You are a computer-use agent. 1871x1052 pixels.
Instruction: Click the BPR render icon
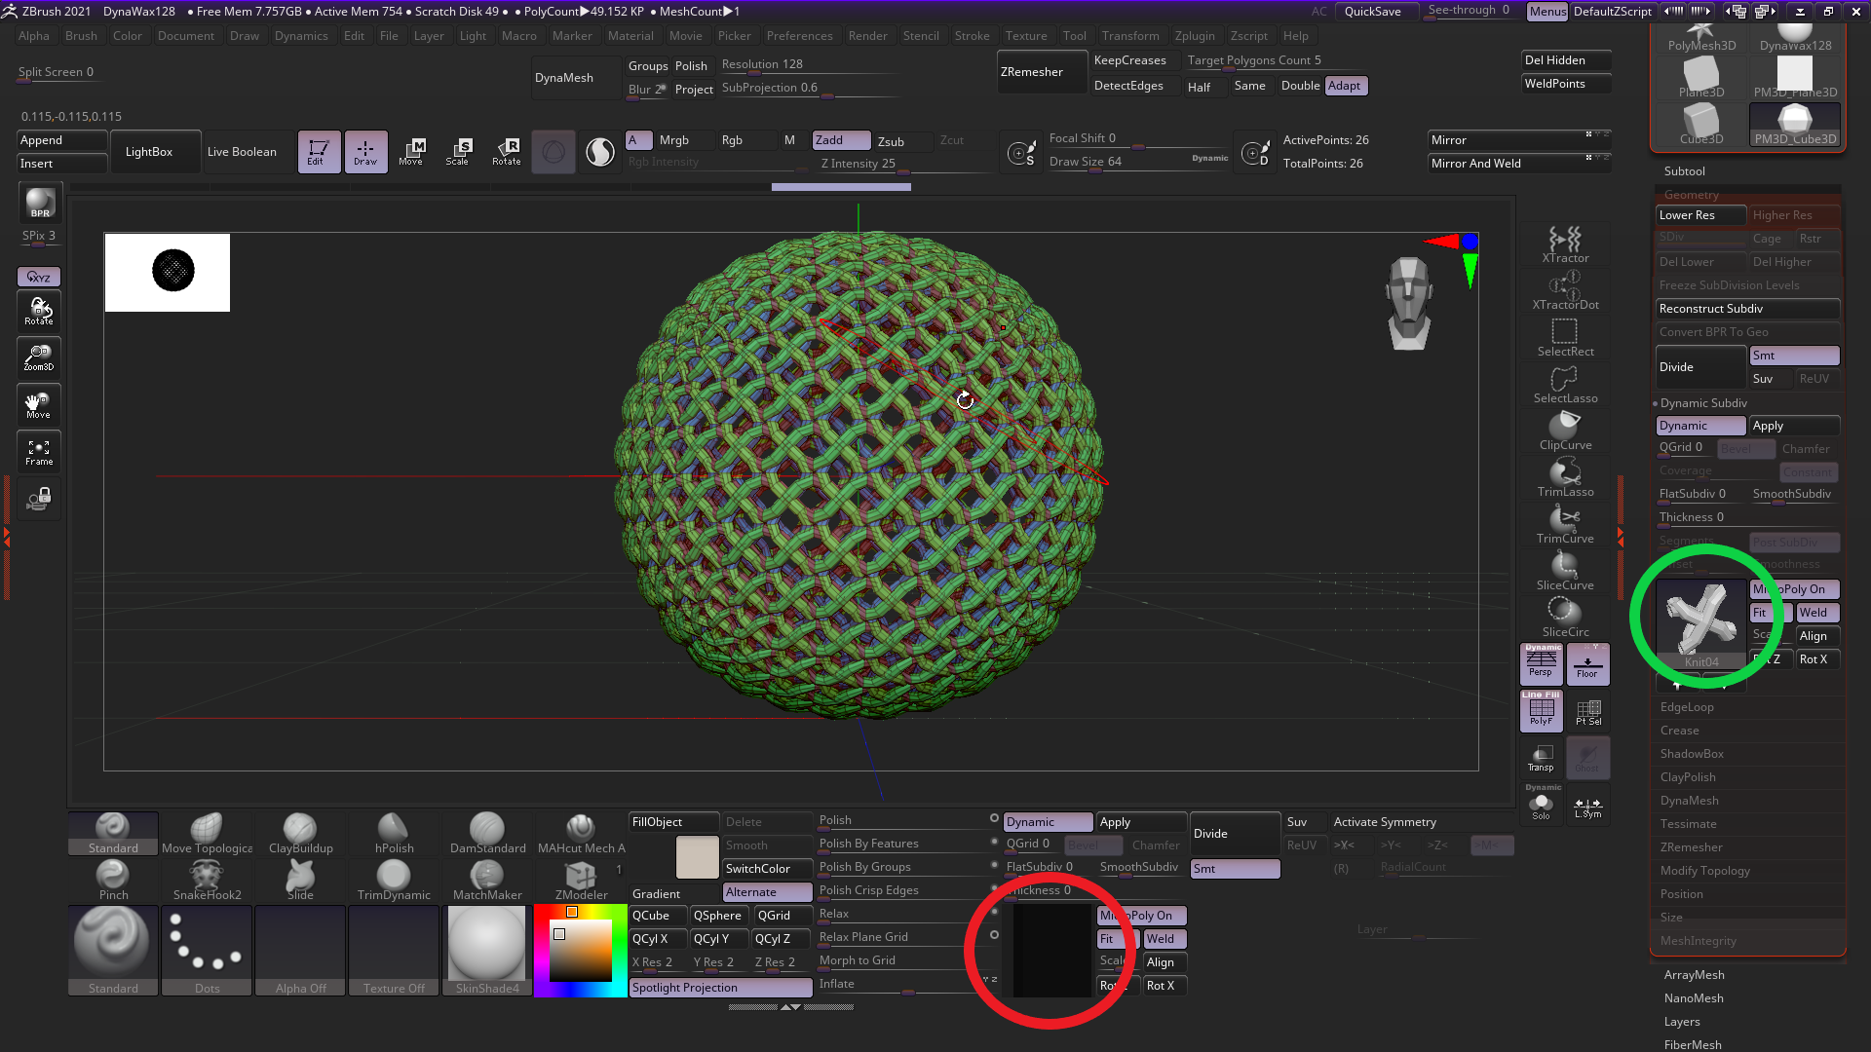click(x=39, y=203)
